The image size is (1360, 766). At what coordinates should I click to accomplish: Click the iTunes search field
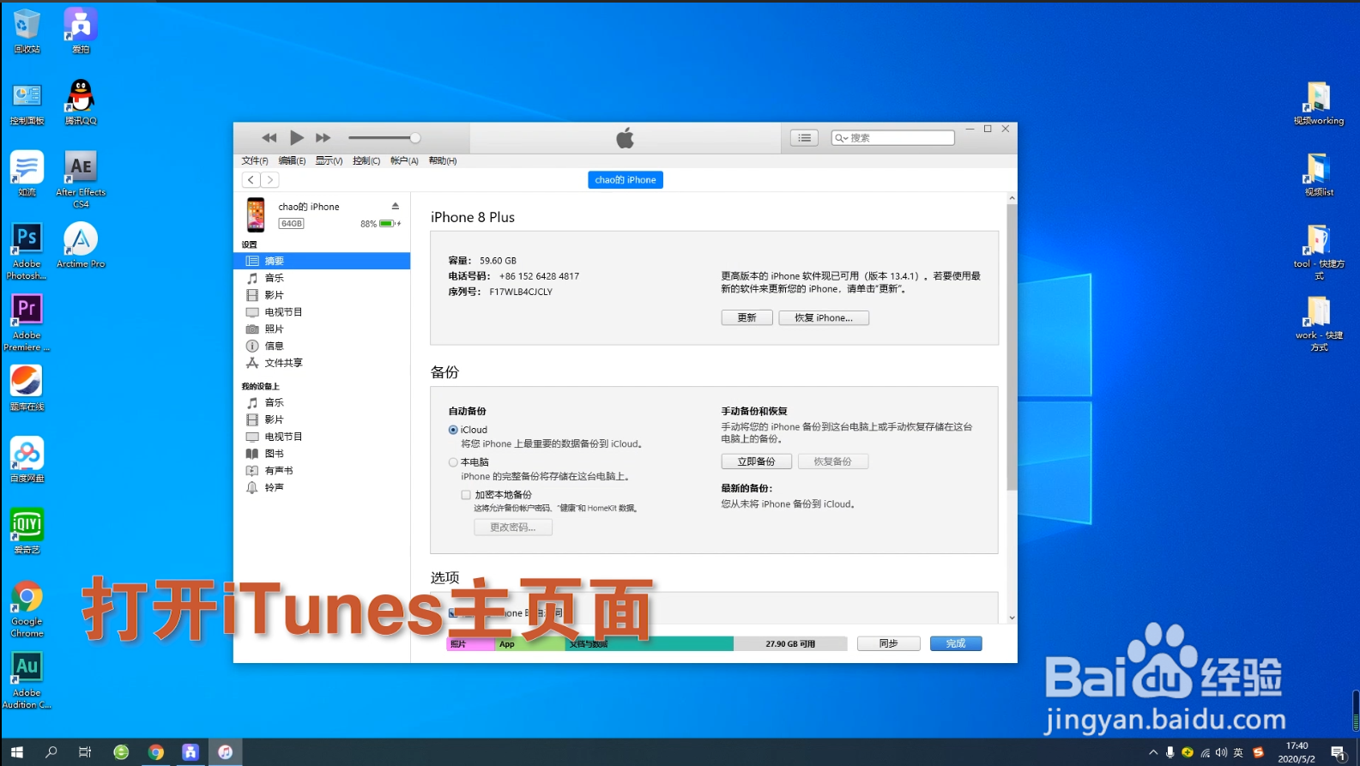(893, 138)
